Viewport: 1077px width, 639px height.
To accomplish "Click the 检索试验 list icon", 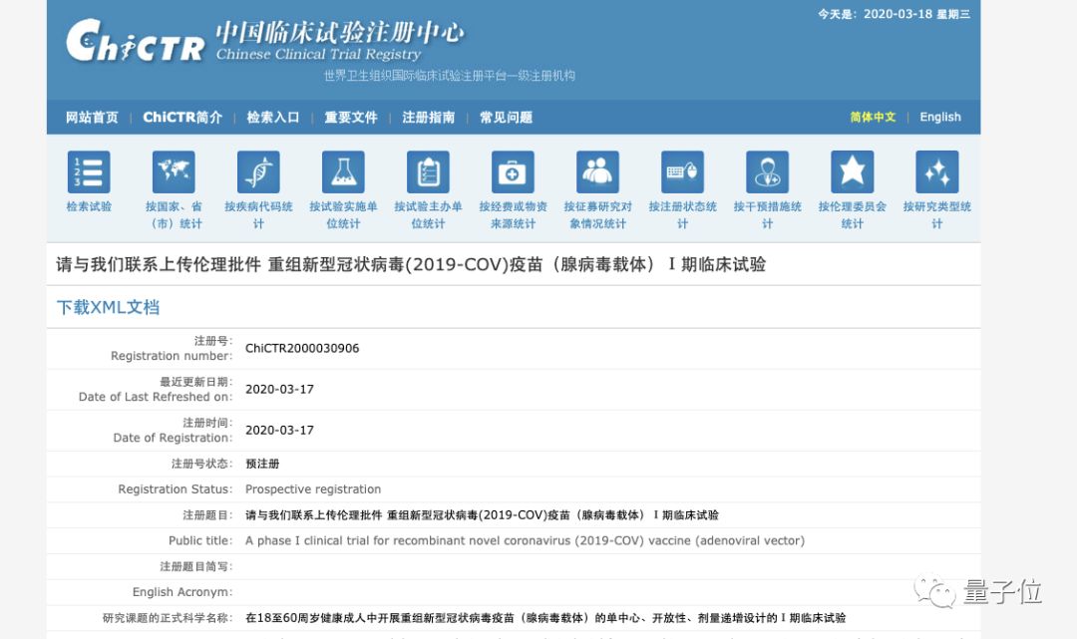I will click(89, 172).
